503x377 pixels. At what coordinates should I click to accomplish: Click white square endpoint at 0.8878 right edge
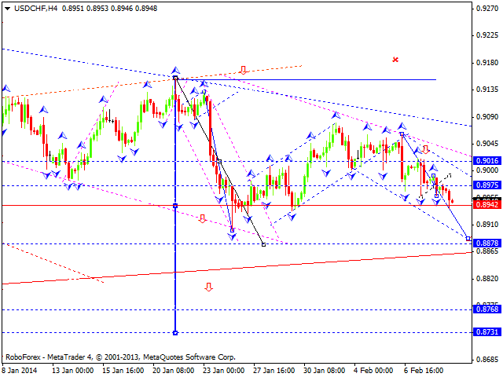[468, 238]
